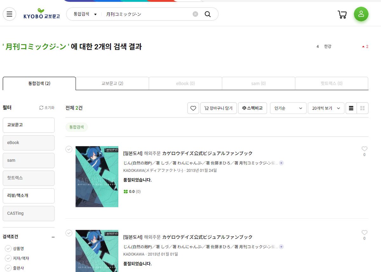
Task: Select the sam (0) tab
Action: pos(258,83)
